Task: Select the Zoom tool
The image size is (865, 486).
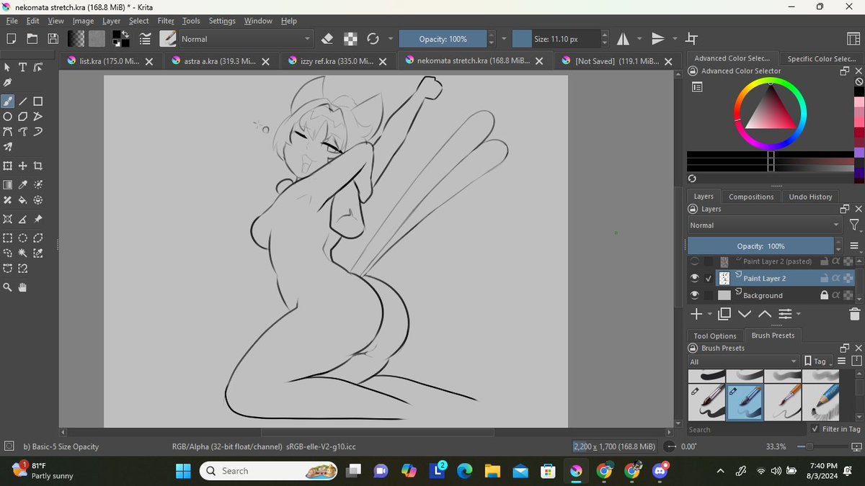Action: tap(8, 288)
